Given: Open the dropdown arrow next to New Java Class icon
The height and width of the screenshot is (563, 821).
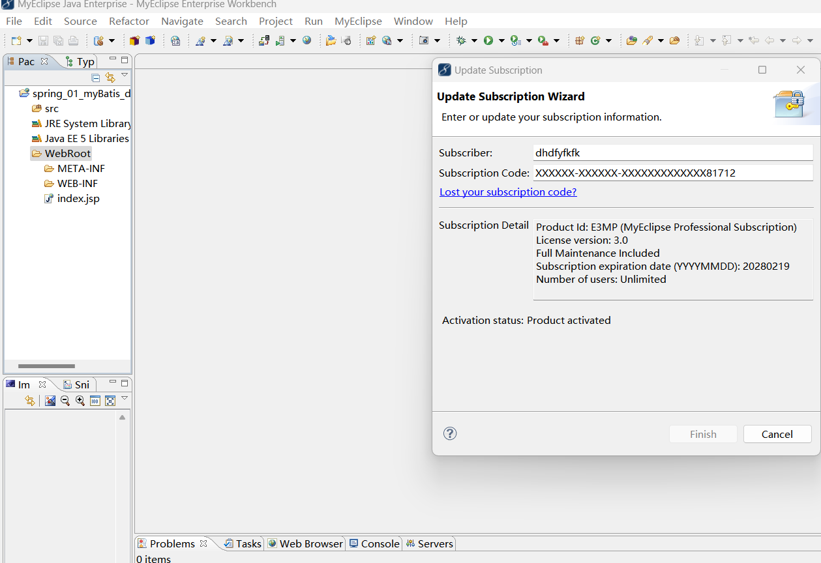Looking at the screenshot, I should click(x=608, y=40).
